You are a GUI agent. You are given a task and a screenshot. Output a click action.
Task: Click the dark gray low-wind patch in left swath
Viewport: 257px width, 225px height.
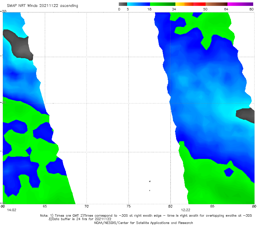(x=20, y=47)
